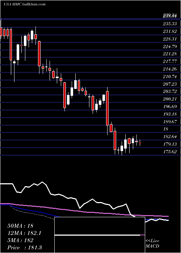Click the 'Price : 181.3' readout
181x253 pixels.
coord(25,248)
